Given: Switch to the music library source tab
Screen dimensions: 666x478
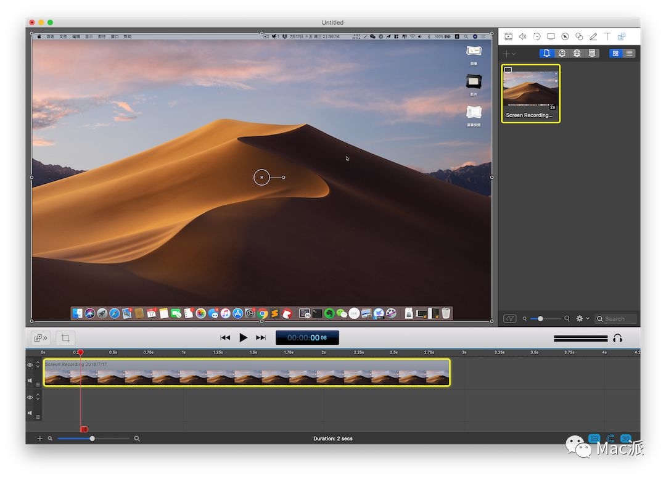Looking at the screenshot, I should pyautogui.click(x=562, y=53).
